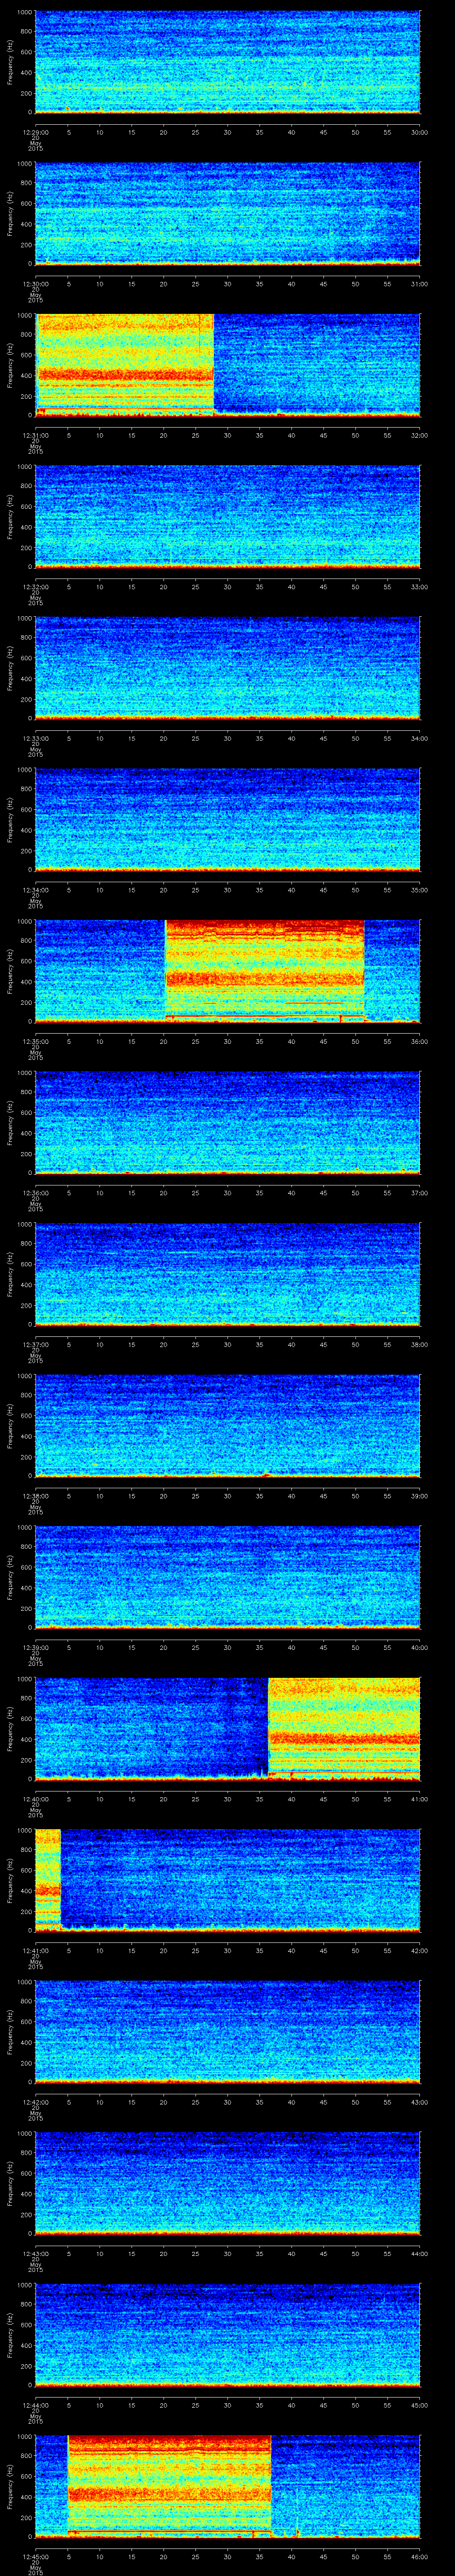Click the 12:30:00 start time label
The width and height of the screenshot is (455, 2576).
click(35, 284)
